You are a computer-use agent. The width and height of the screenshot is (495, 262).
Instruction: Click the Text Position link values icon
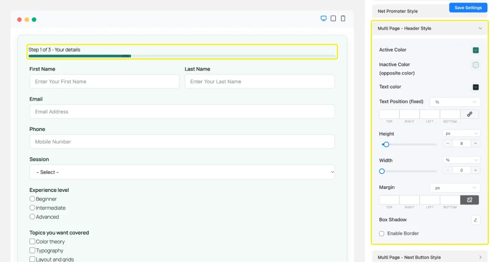pos(469,114)
